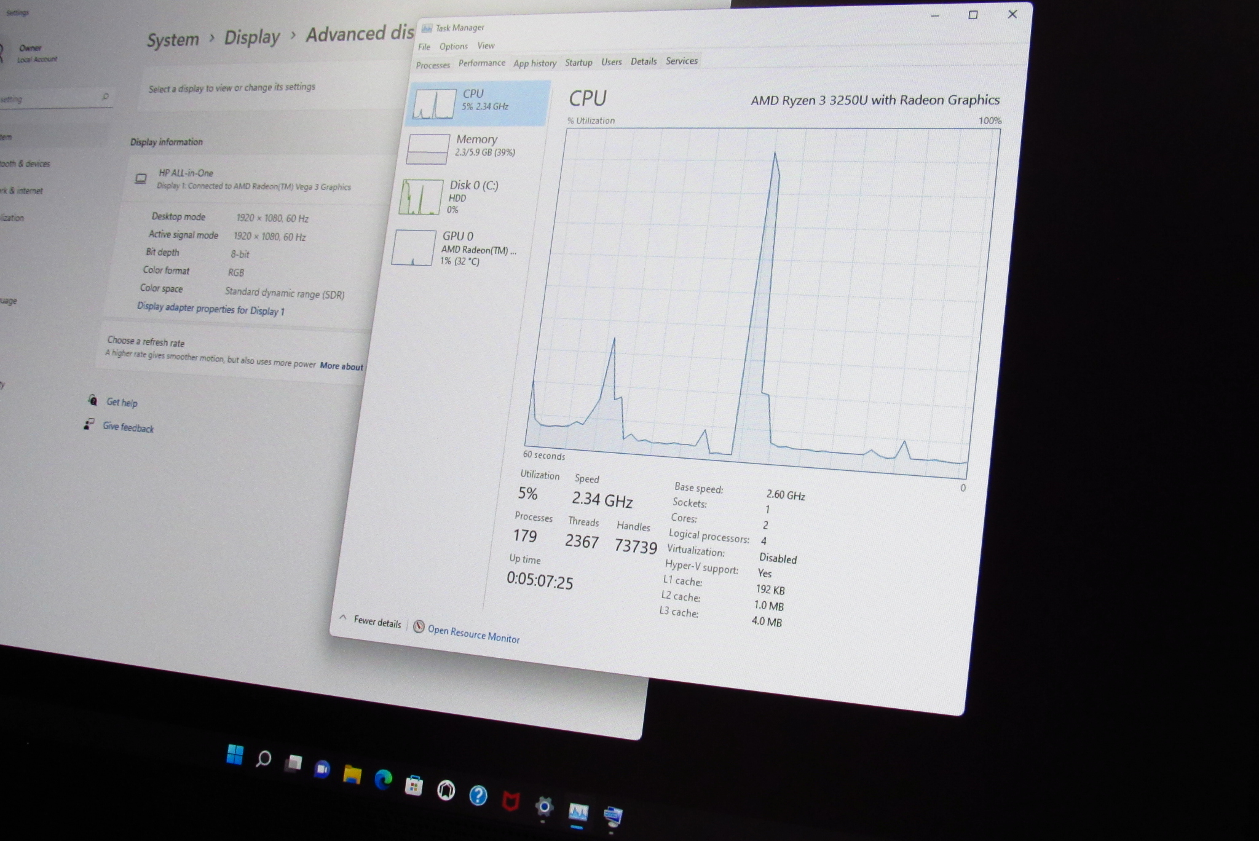Select the Memory graph thumbnail

coord(428,149)
